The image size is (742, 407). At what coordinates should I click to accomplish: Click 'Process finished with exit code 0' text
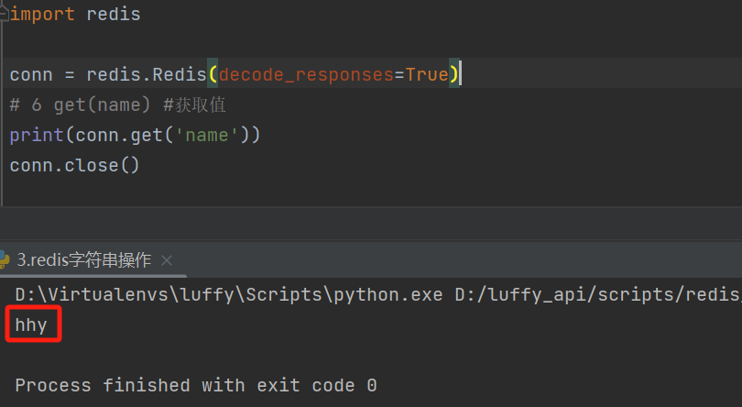195,385
